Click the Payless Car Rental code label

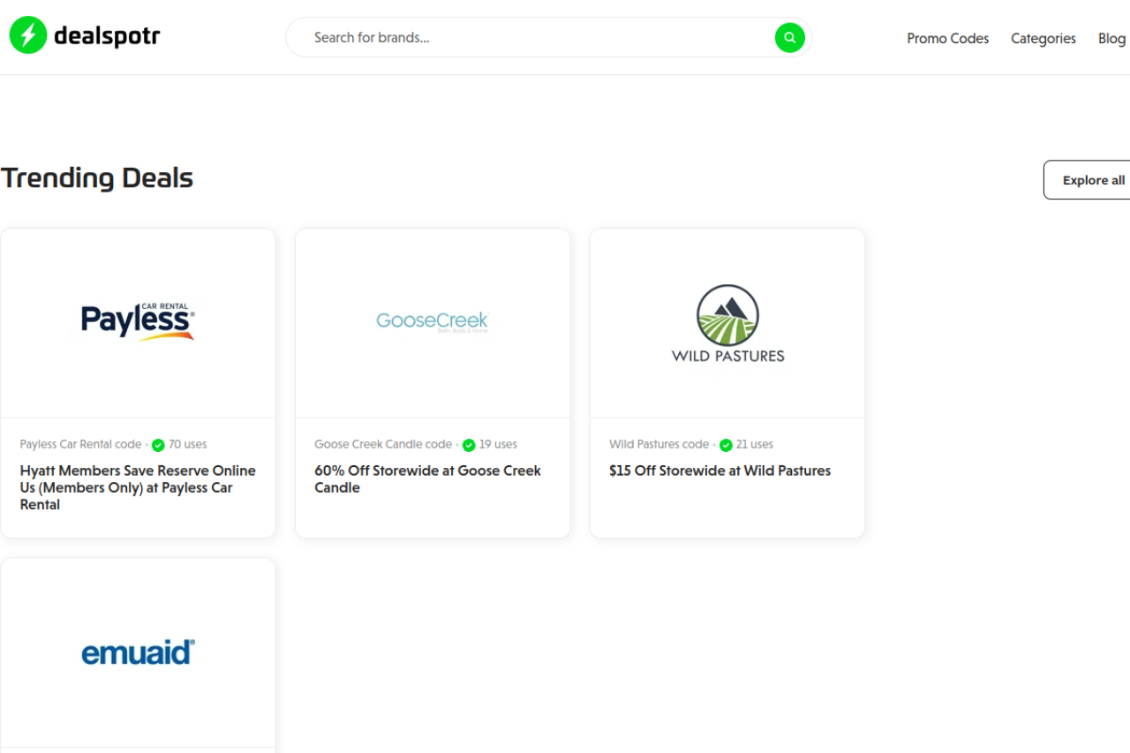tap(80, 445)
